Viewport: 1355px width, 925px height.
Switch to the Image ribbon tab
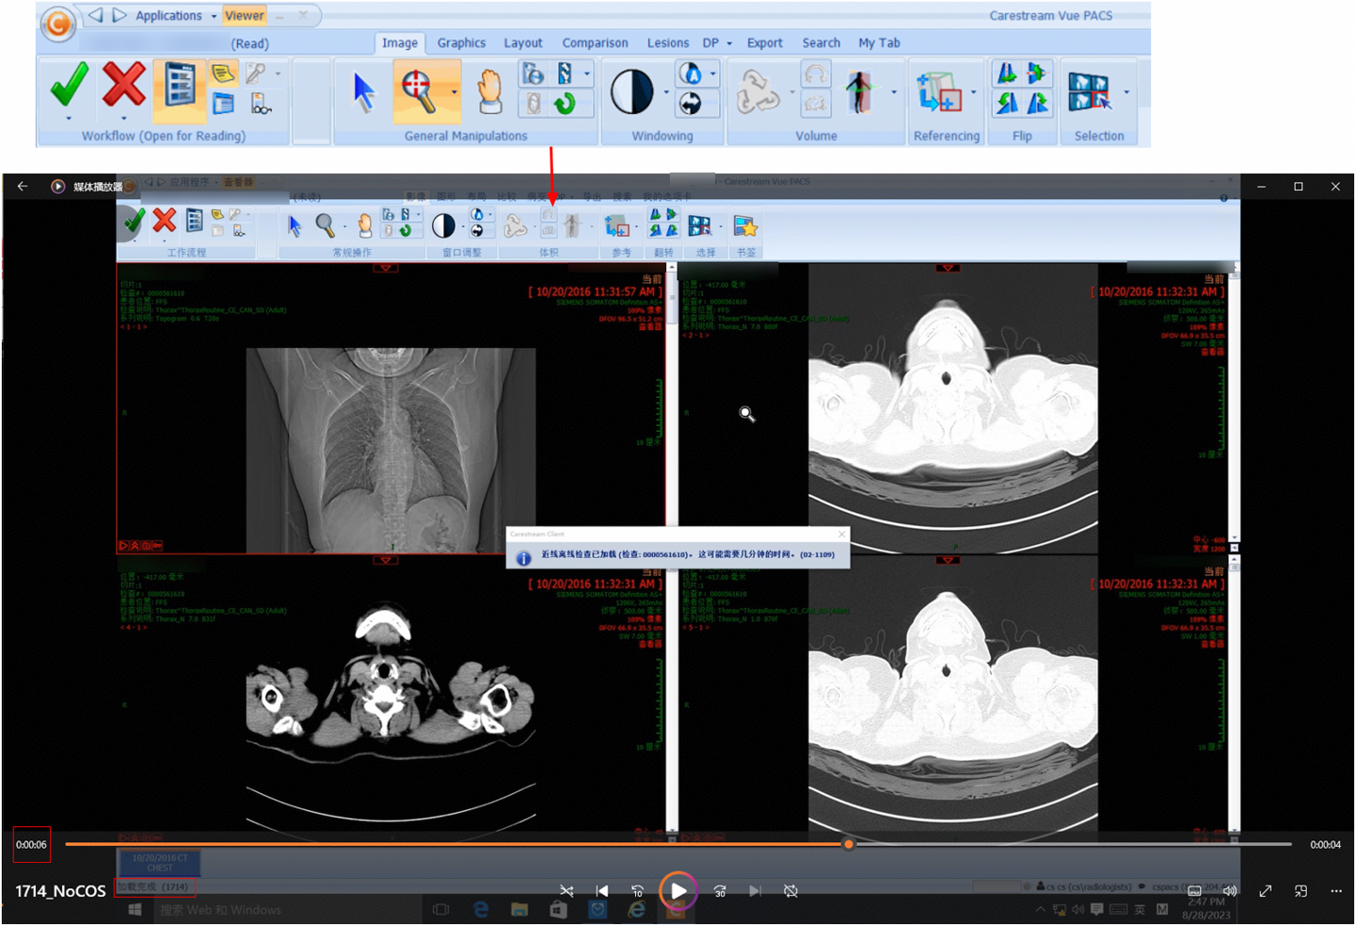399,43
